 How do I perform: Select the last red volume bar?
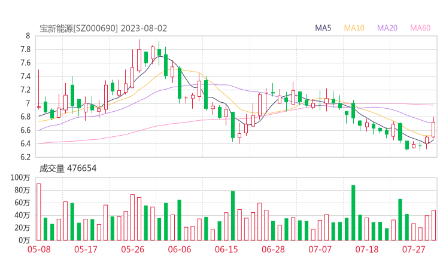433,225
